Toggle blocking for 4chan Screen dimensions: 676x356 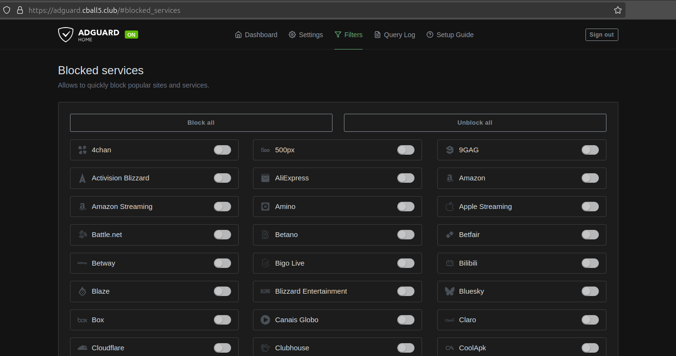[222, 150]
